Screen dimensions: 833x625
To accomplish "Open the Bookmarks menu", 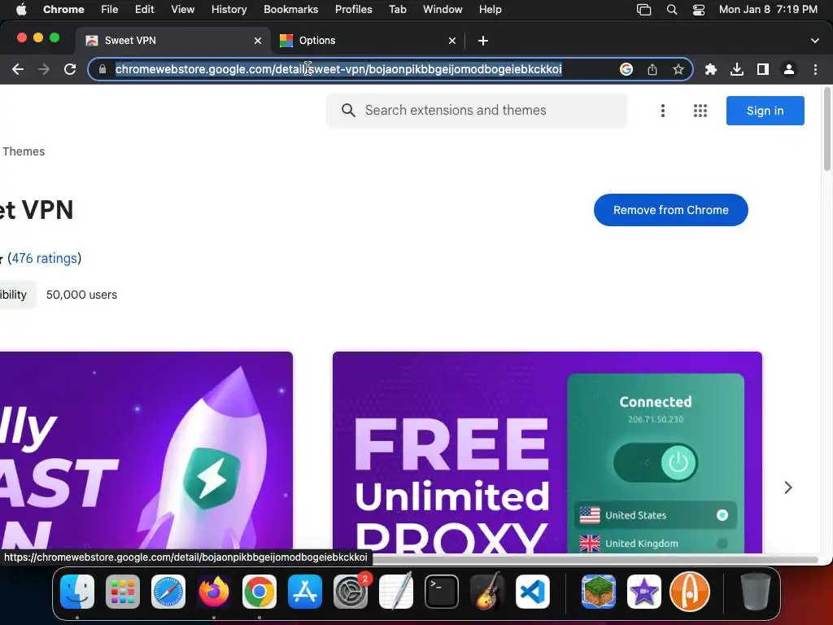I will pyautogui.click(x=290, y=10).
